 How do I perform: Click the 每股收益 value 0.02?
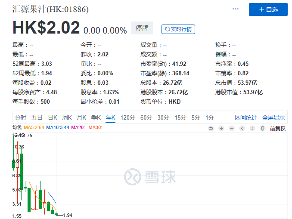pyautogui.click(x=46, y=83)
